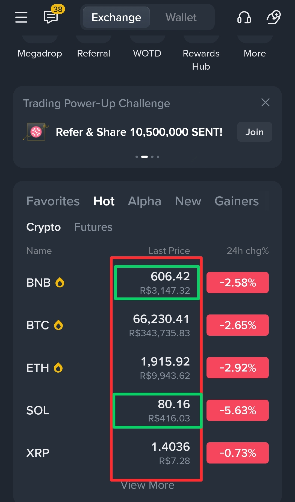Viewport: 295px width, 502px height.
Task: Expand list with View More
Action: [x=147, y=486]
